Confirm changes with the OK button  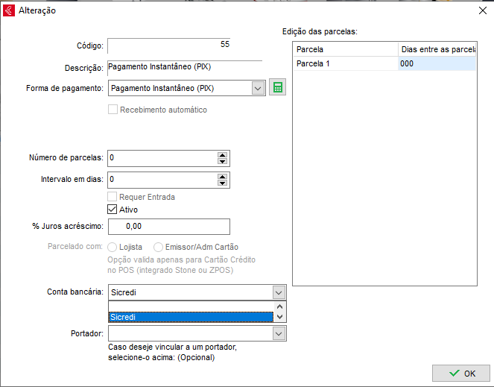pos(460,373)
